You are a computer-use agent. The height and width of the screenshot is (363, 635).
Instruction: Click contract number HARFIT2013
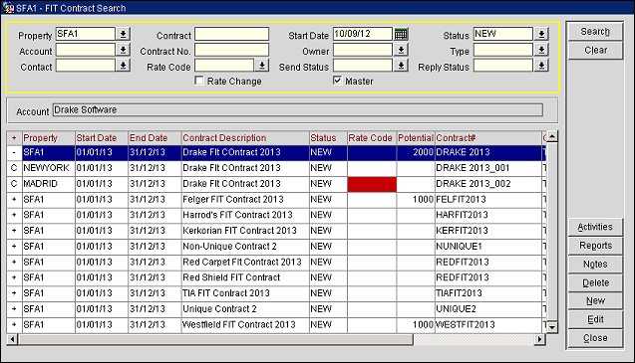(462, 215)
